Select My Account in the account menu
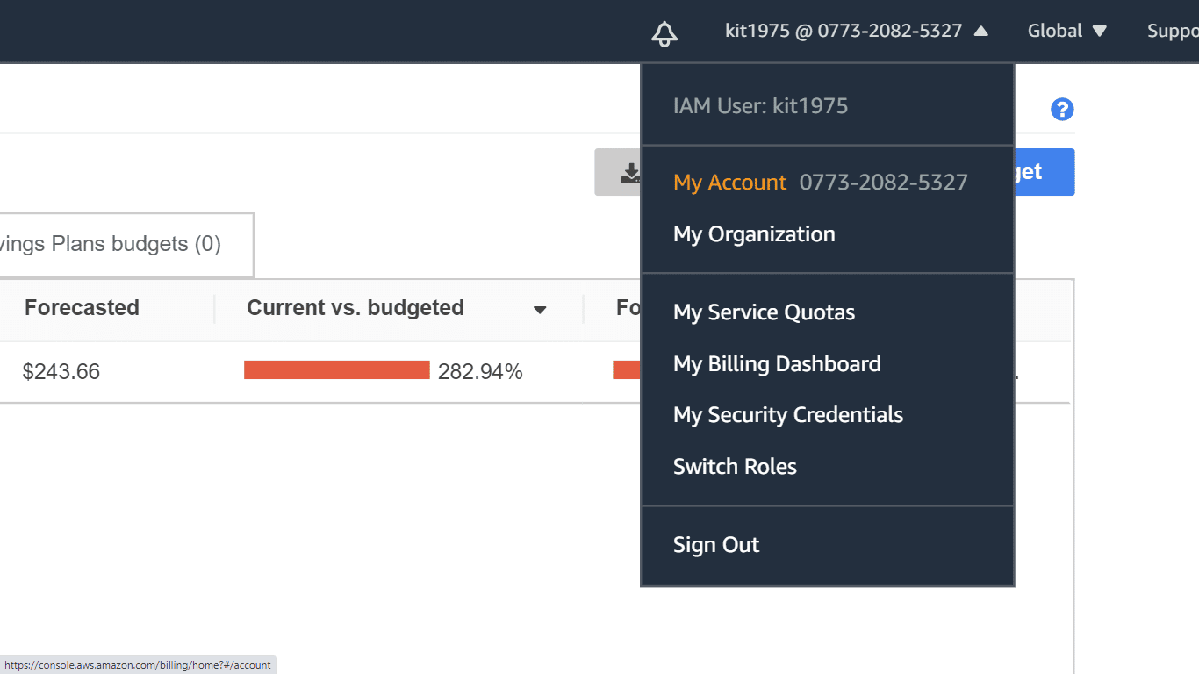This screenshot has height=674, width=1199. click(729, 182)
